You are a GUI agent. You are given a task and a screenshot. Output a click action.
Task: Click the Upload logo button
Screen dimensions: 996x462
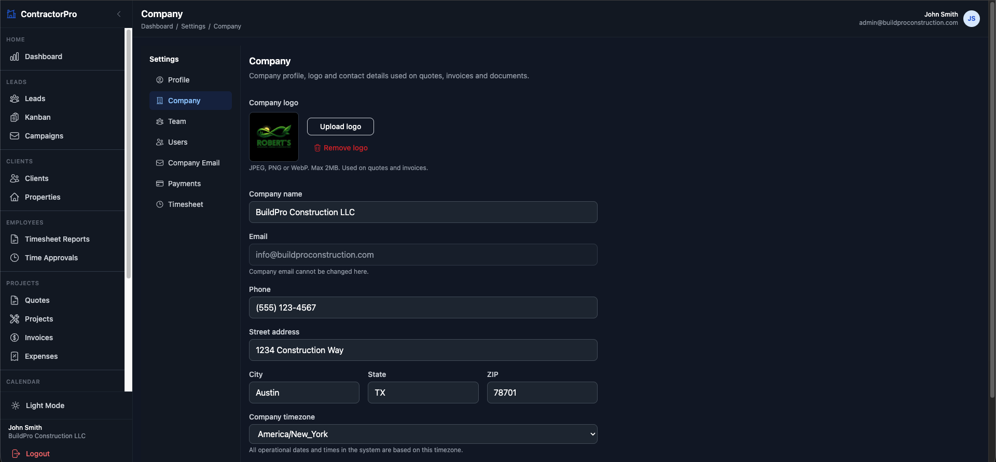[340, 127]
